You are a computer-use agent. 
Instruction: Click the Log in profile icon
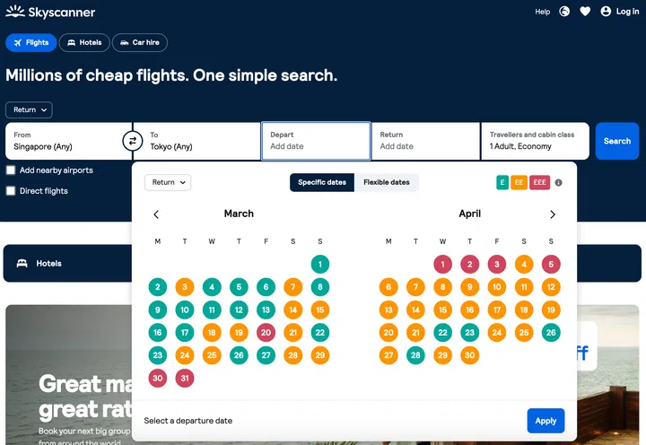607,12
